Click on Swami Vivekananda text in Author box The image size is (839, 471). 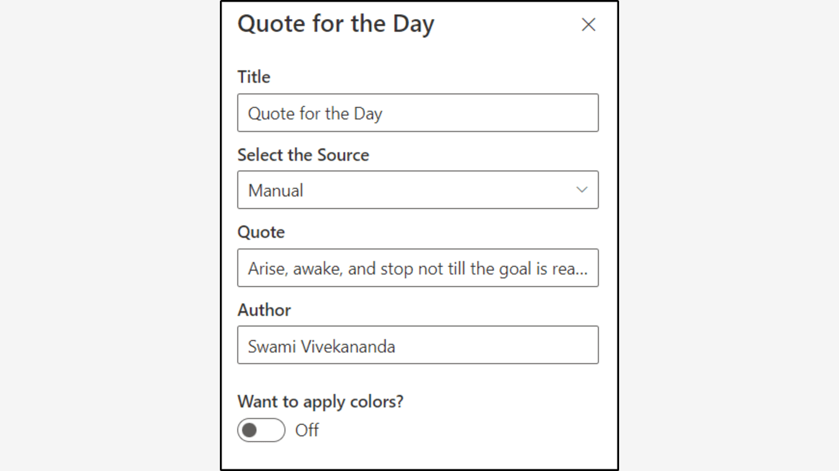click(x=321, y=347)
